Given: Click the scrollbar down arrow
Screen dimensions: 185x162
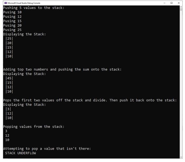Looking at the screenshot, I should 181,157.
